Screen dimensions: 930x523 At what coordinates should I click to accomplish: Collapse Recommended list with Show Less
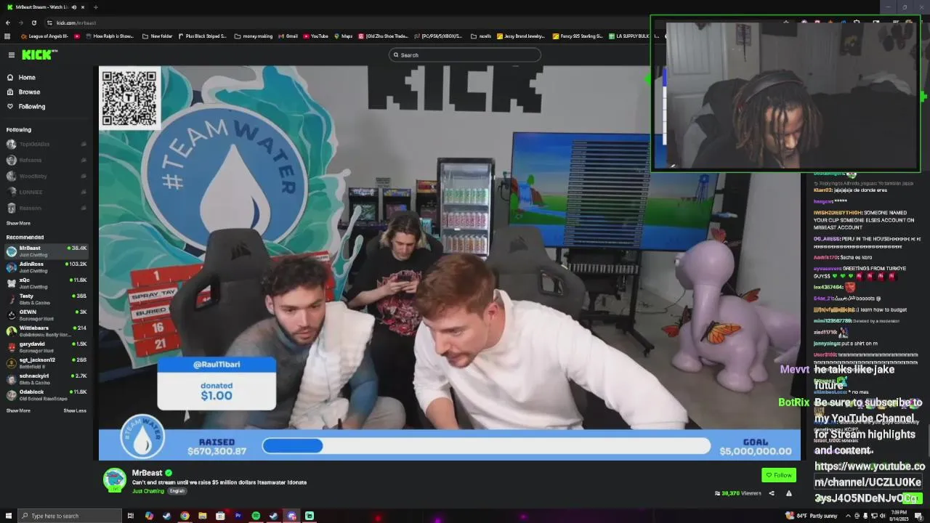tap(75, 410)
